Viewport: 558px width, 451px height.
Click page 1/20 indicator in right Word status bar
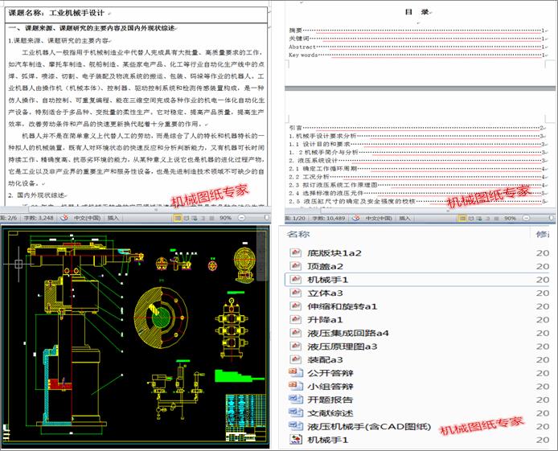click(x=295, y=218)
